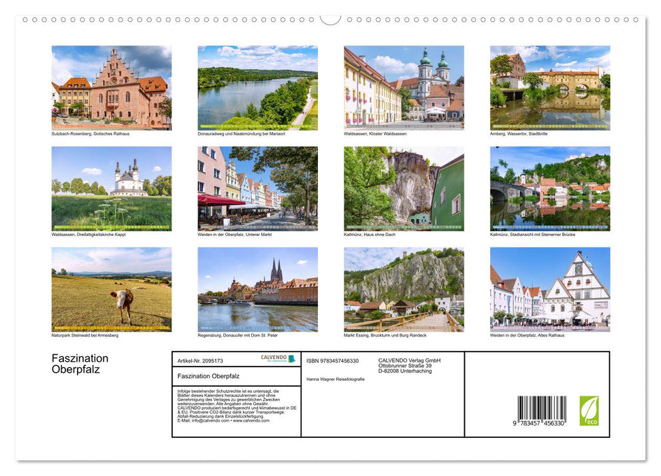The height and width of the screenshot is (476, 661).
Task: Select the Faszination Oberpfalz title box
Action: [210, 375]
